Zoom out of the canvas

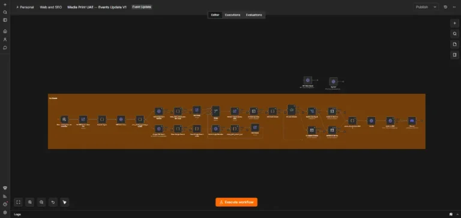(41, 202)
